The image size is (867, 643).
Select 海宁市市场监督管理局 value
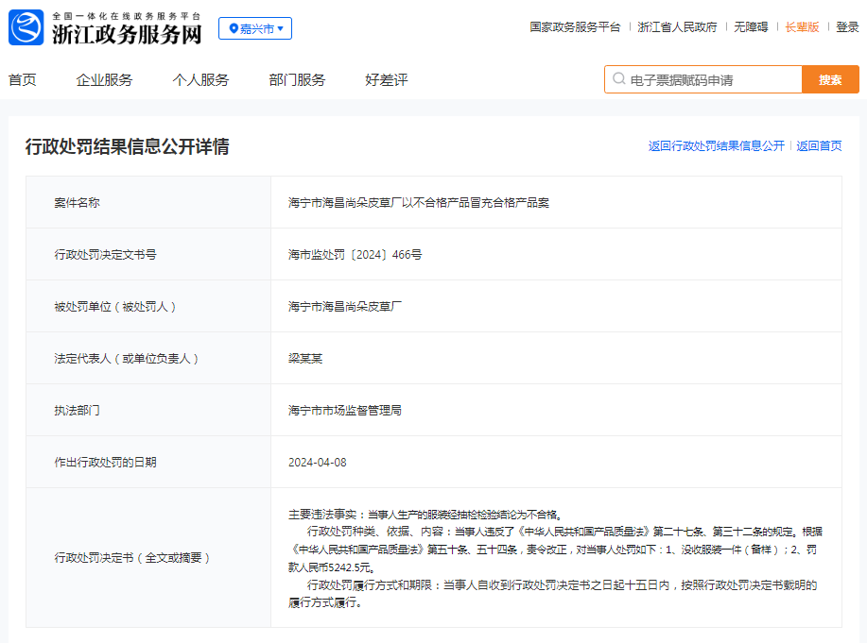345,411
